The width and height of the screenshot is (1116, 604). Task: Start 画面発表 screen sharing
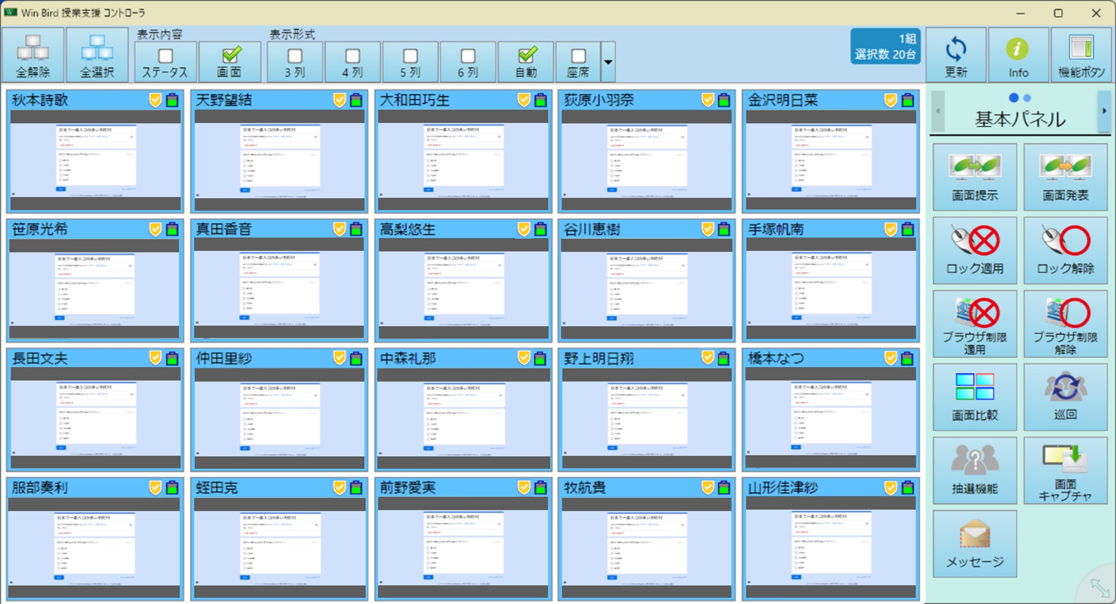pyautogui.click(x=1065, y=177)
